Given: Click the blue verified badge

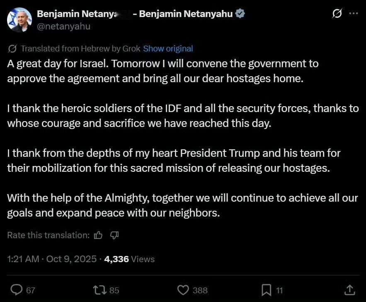Looking at the screenshot, I should (x=240, y=14).
